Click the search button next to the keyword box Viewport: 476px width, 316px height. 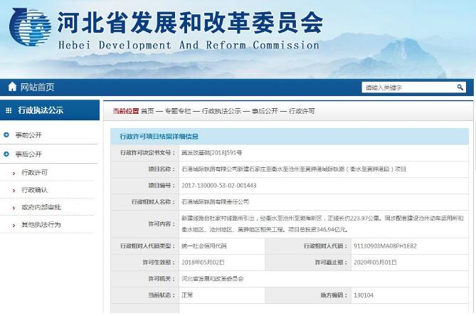(462, 88)
